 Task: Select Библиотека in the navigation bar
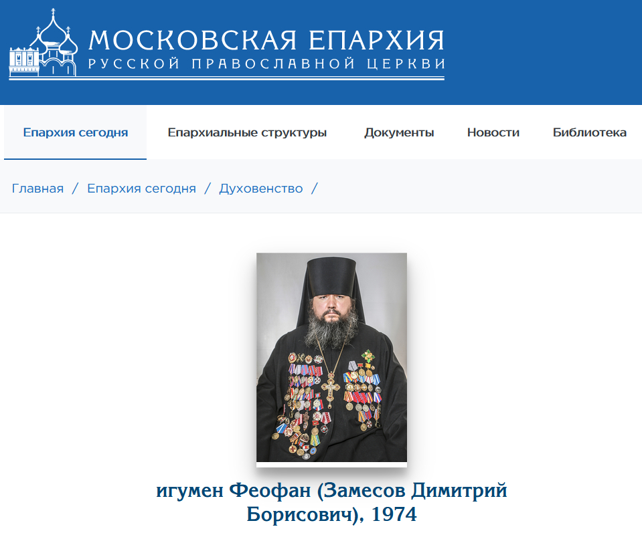tap(590, 132)
